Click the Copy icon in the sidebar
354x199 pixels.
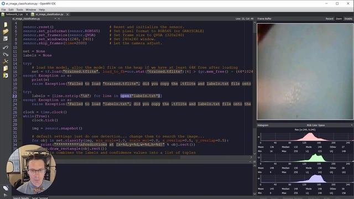coord(6,69)
